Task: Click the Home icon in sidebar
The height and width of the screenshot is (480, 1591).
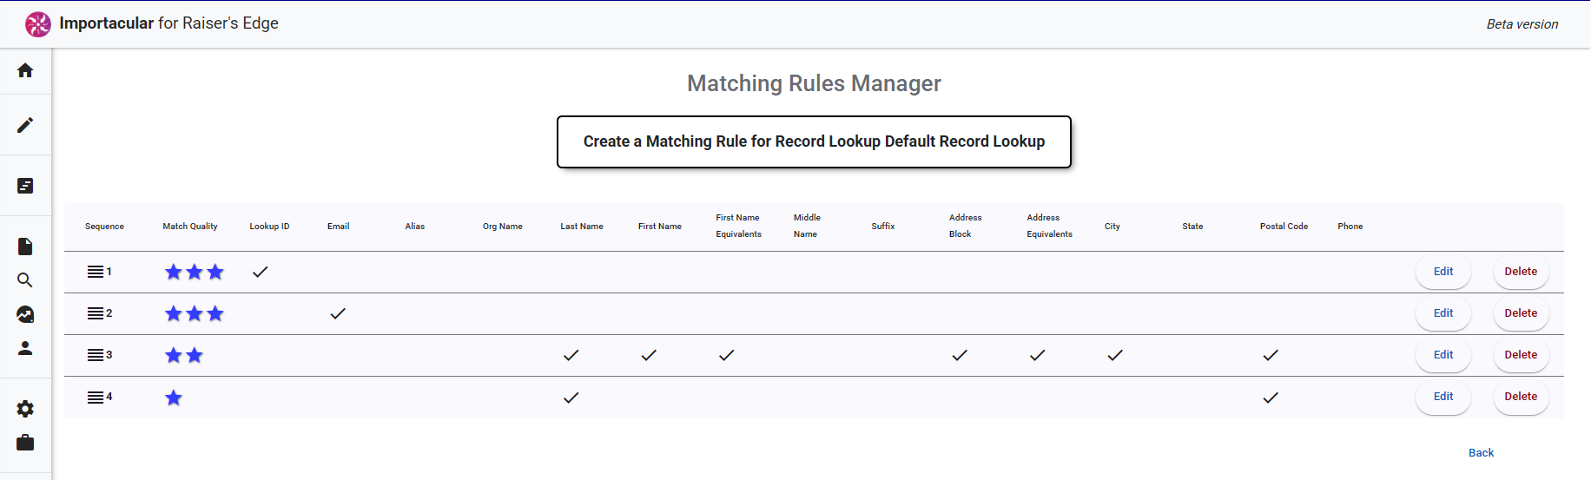Action: pos(25,70)
